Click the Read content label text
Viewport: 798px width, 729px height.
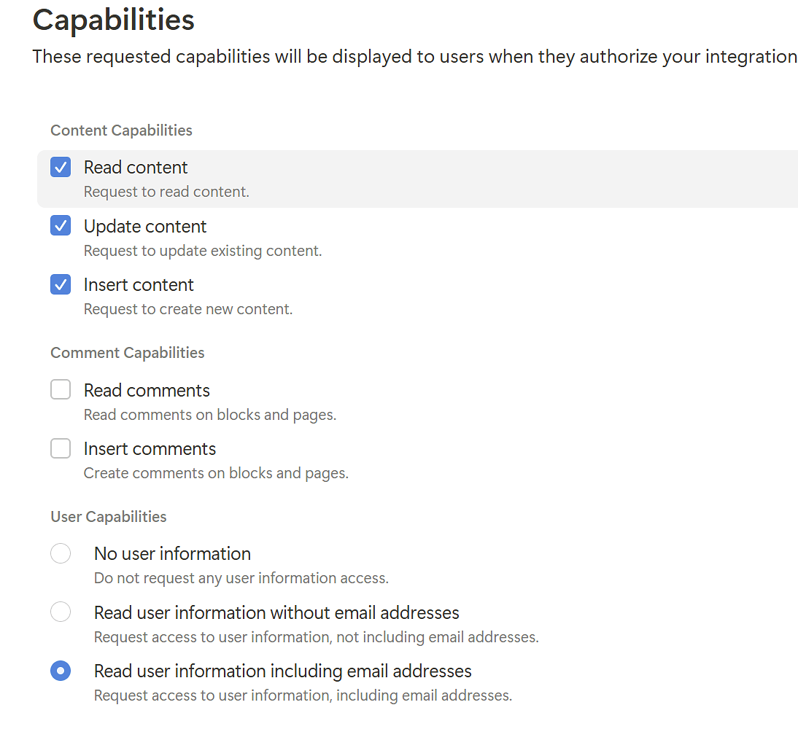136,167
